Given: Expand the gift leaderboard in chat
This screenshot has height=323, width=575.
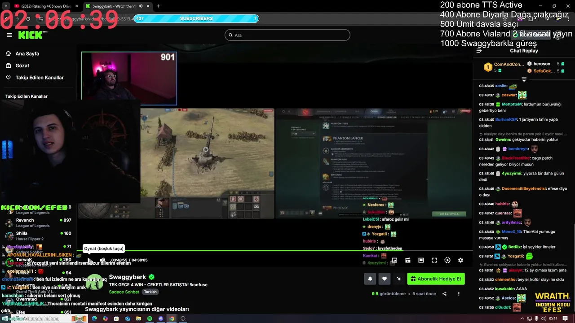Looking at the screenshot, I should point(524,79).
